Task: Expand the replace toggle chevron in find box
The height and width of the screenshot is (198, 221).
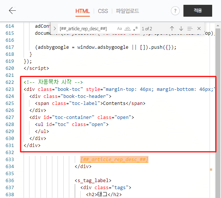Action: click(x=55, y=29)
